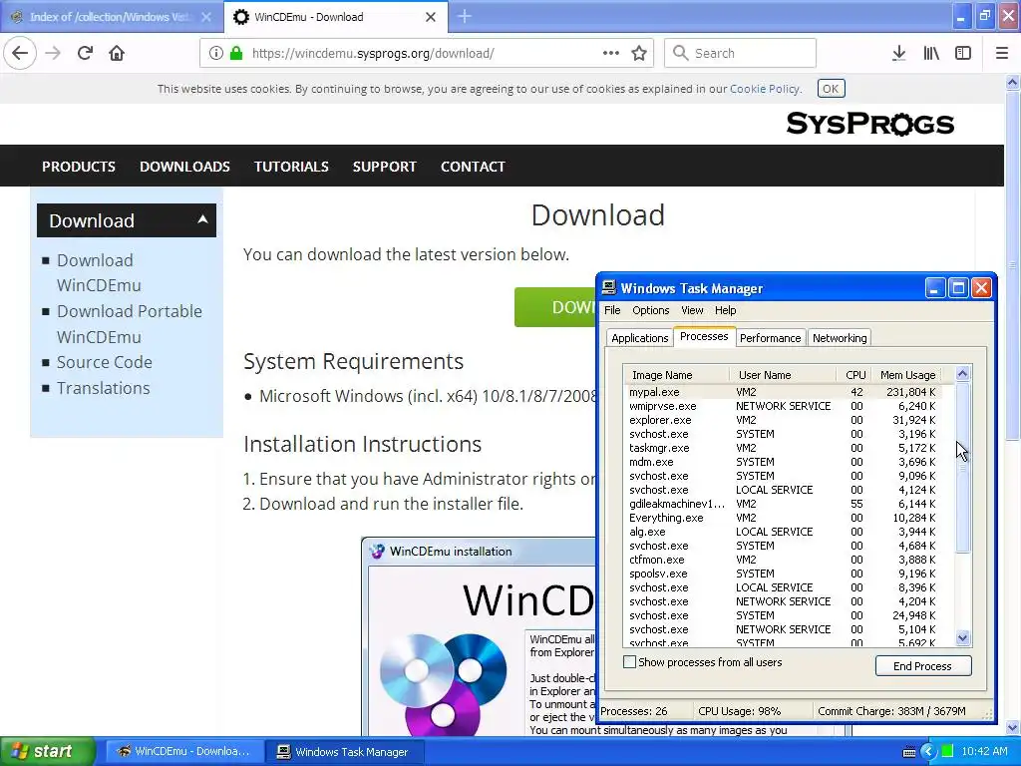Click Windows Task Manager taskbar button
Screen dimensions: 1021x766
coord(344,752)
